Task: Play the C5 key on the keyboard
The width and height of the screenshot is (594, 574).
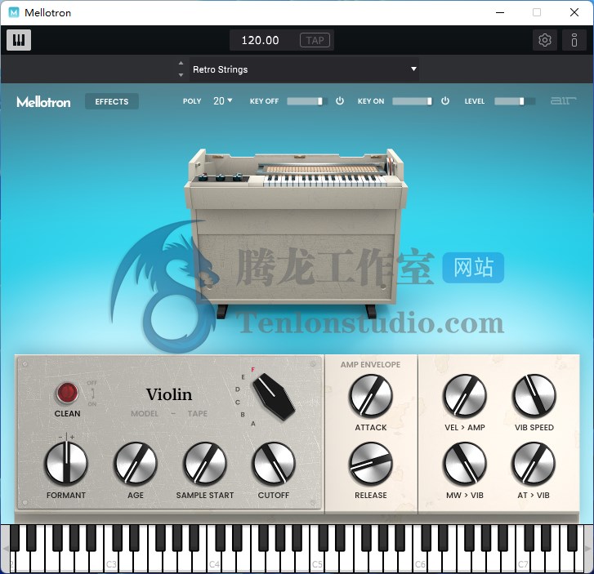Action: (x=317, y=560)
